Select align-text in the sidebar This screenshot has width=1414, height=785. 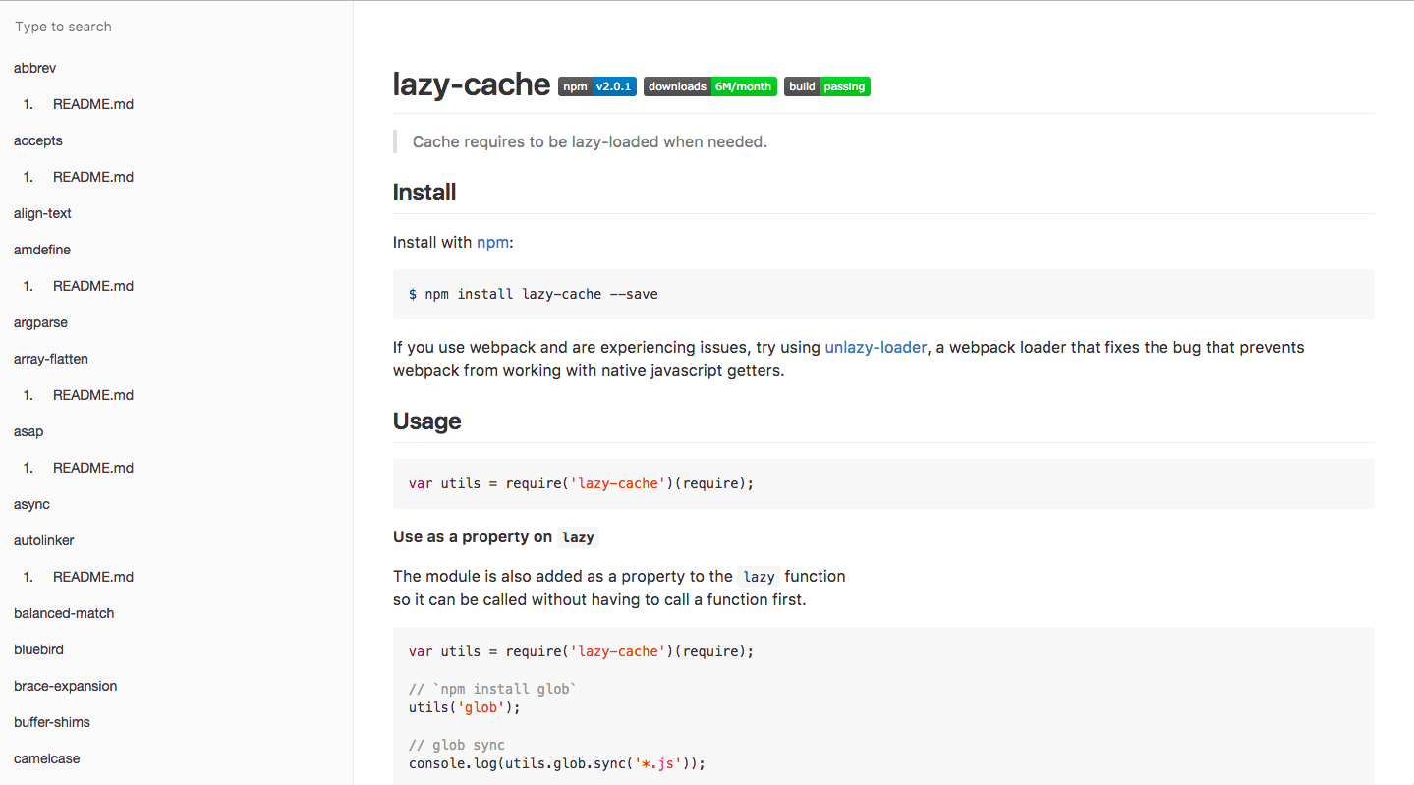[42, 213]
